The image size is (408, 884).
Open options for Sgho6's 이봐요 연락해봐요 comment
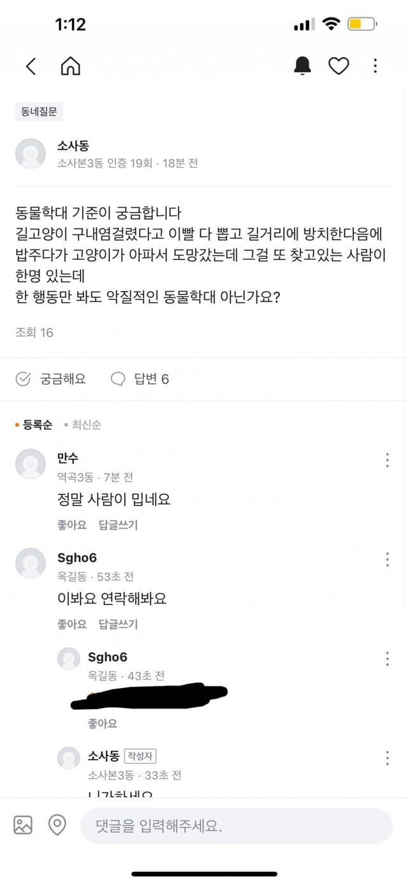tap(387, 560)
